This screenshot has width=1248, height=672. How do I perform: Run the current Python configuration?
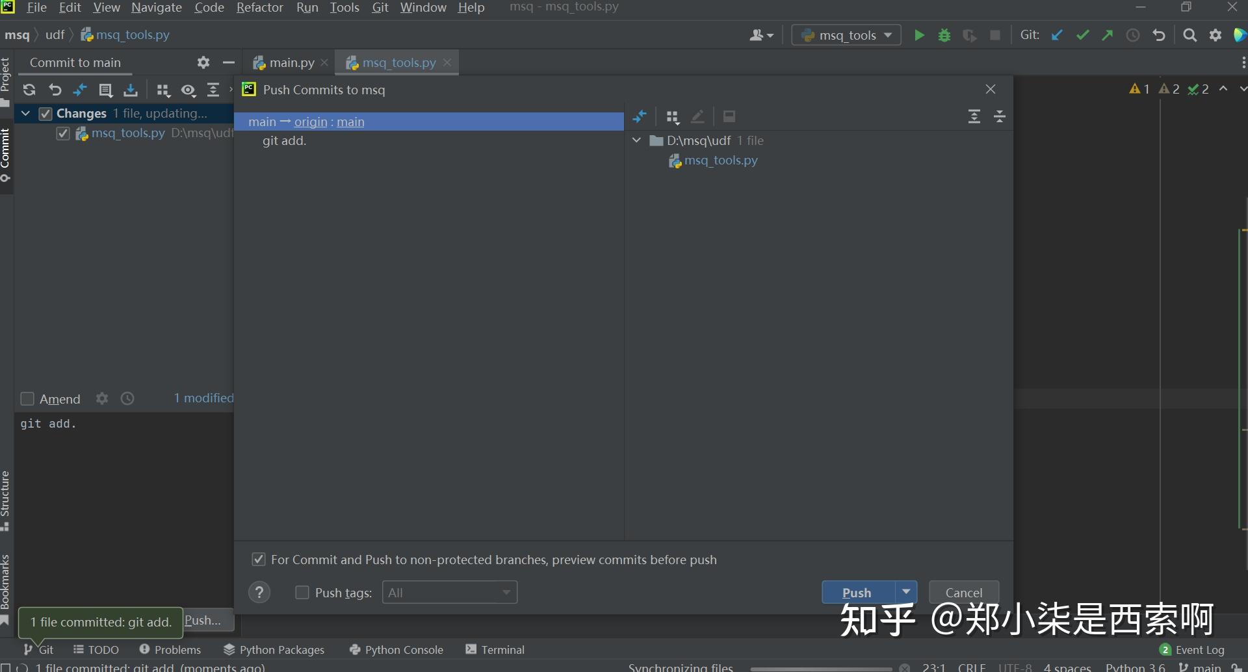[x=918, y=35]
